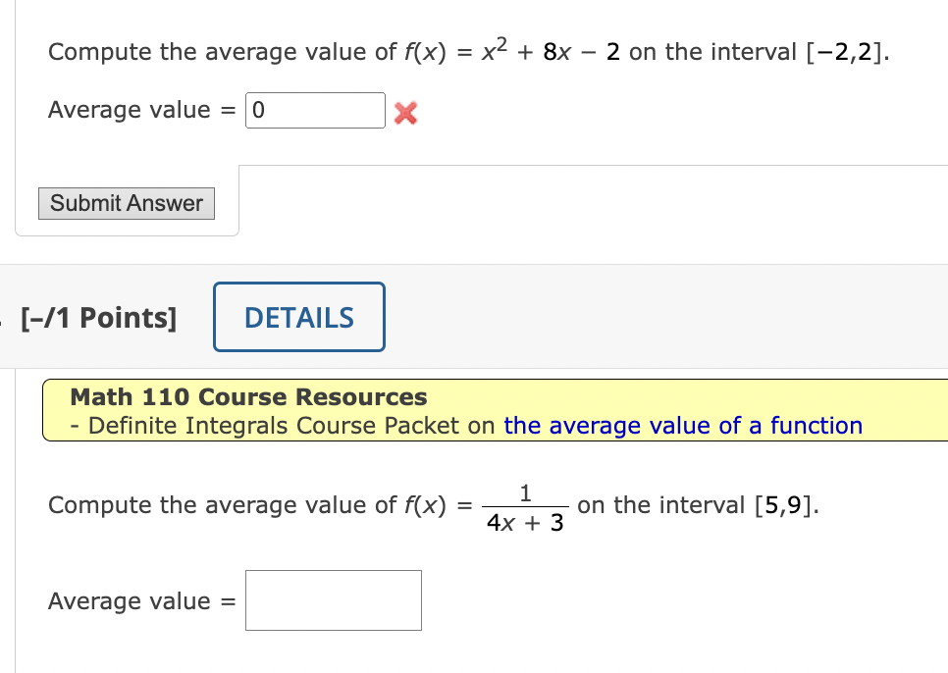Select the Math 110 Course Resources heading
The height and width of the screenshot is (673, 948).
point(247,396)
